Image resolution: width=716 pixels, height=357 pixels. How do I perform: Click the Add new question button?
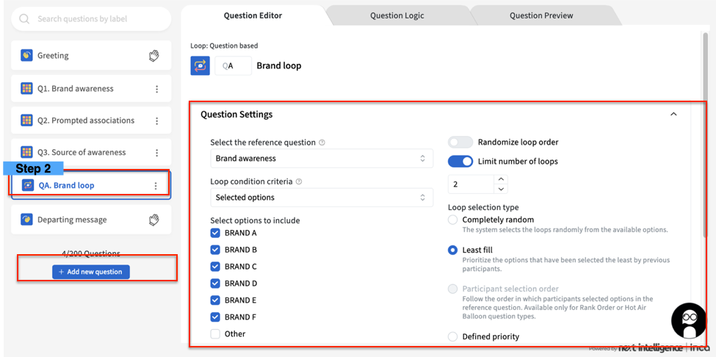pyautogui.click(x=91, y=272)
